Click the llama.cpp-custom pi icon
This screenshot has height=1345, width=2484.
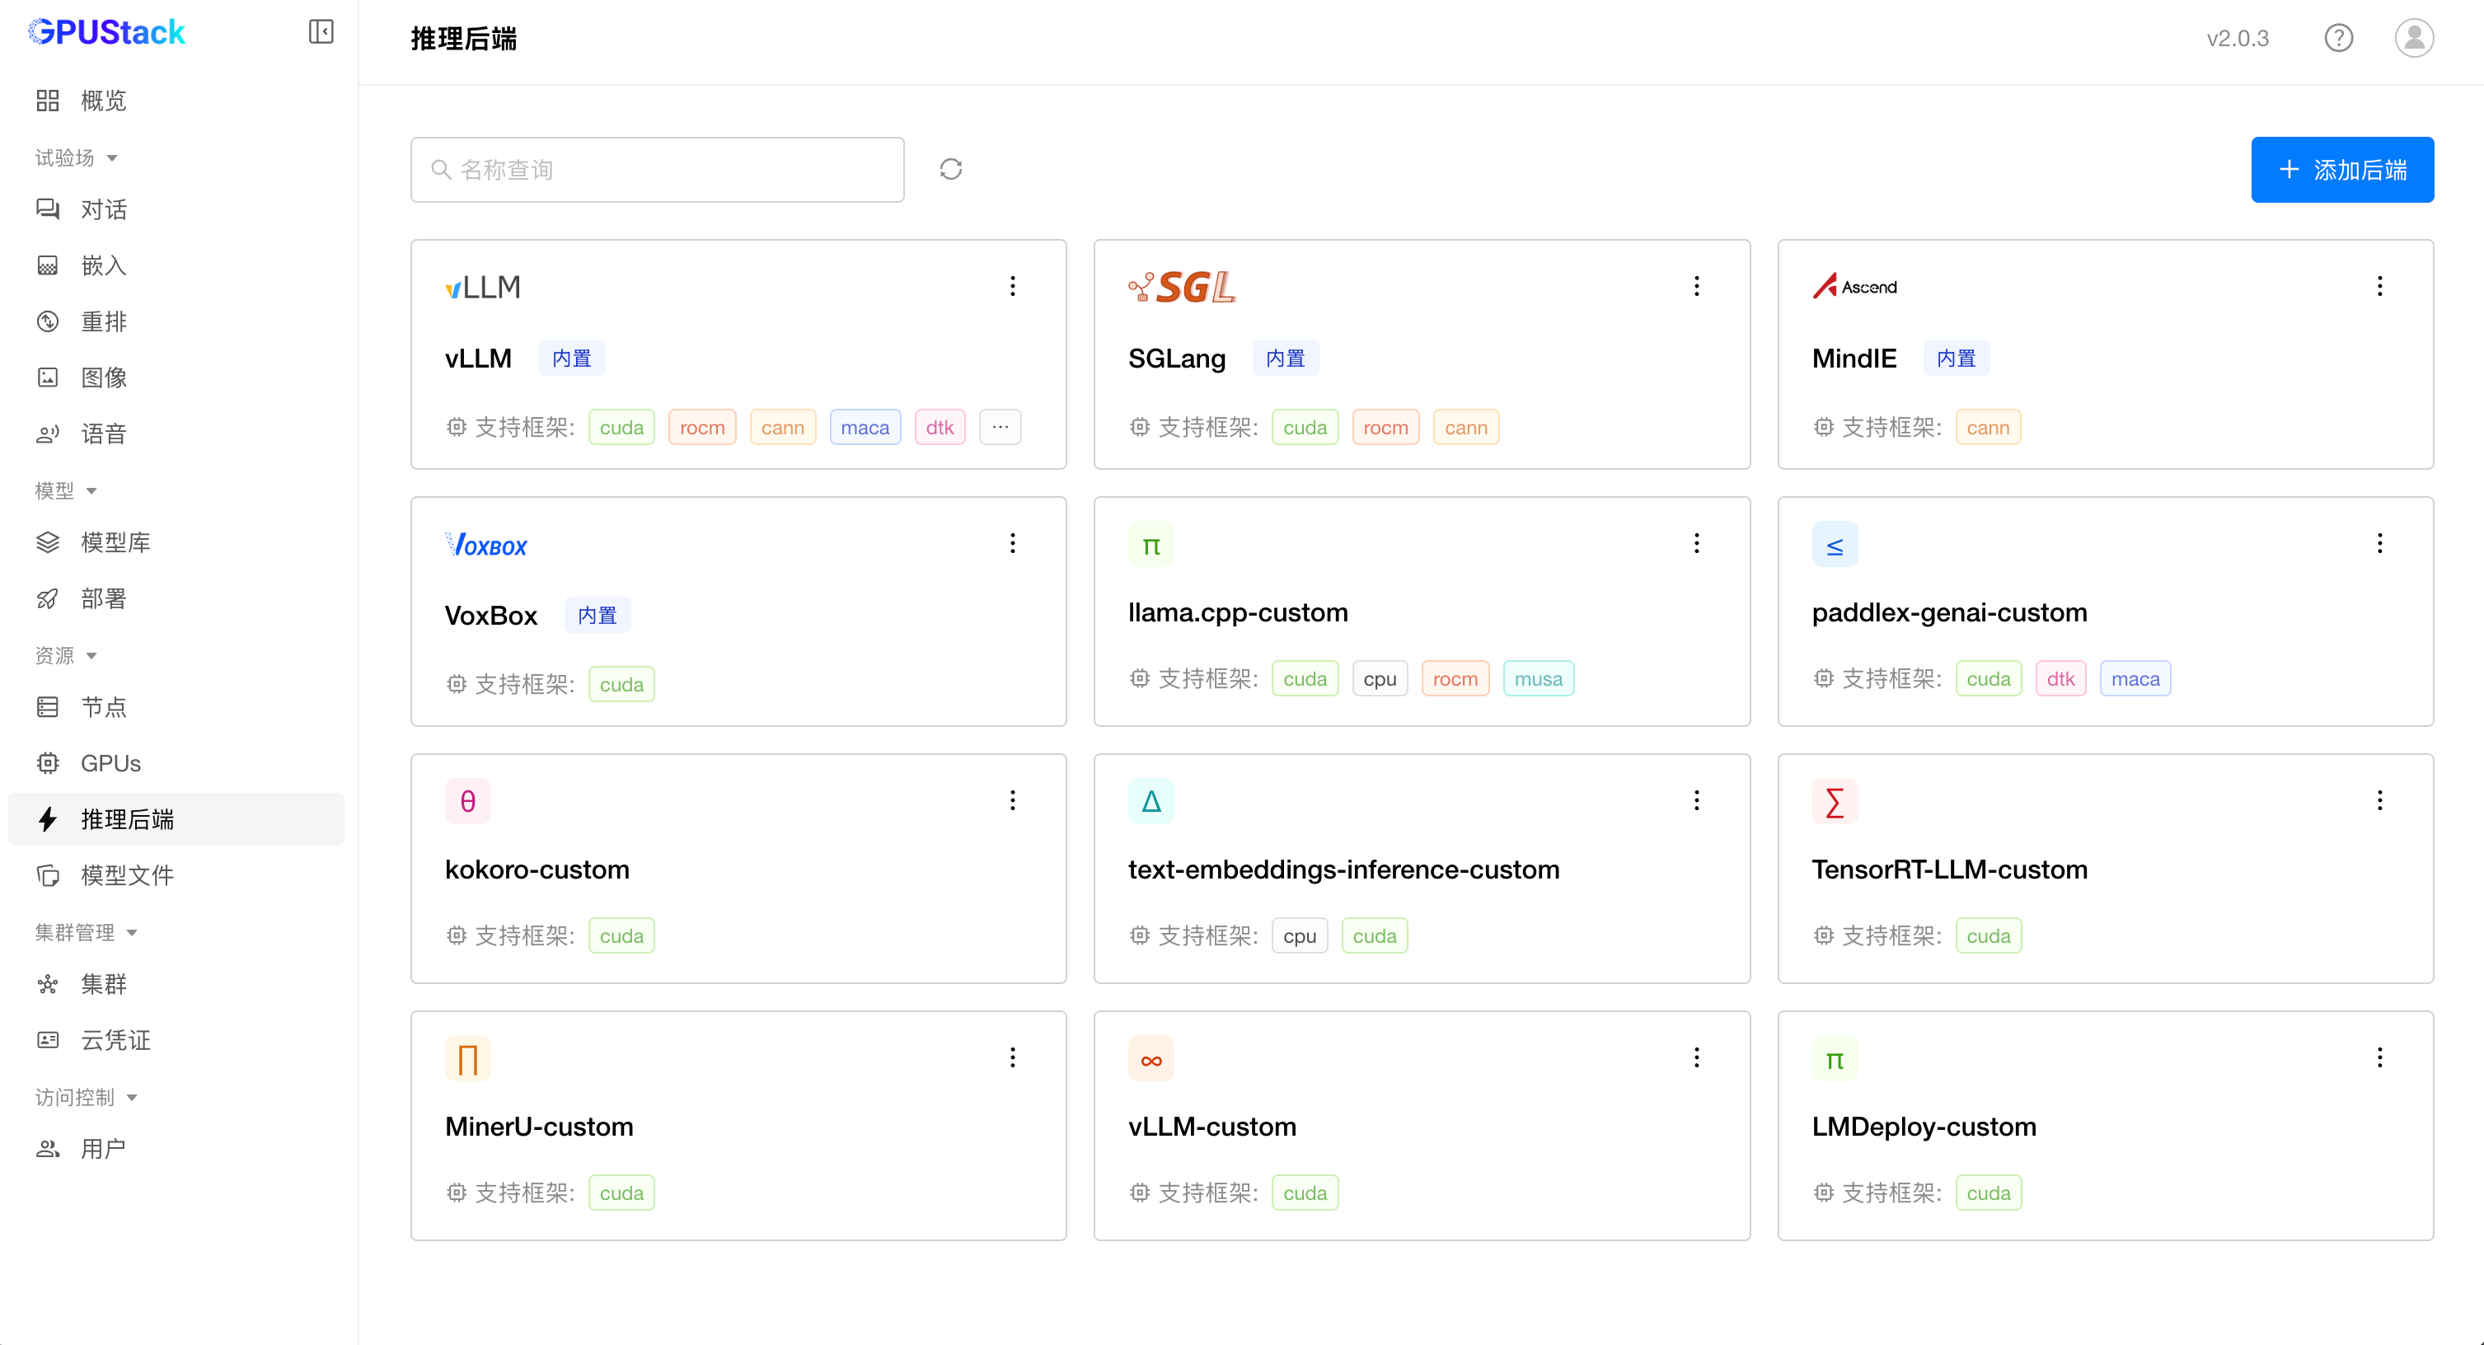pyautogui.click(x=1151, y=546)
